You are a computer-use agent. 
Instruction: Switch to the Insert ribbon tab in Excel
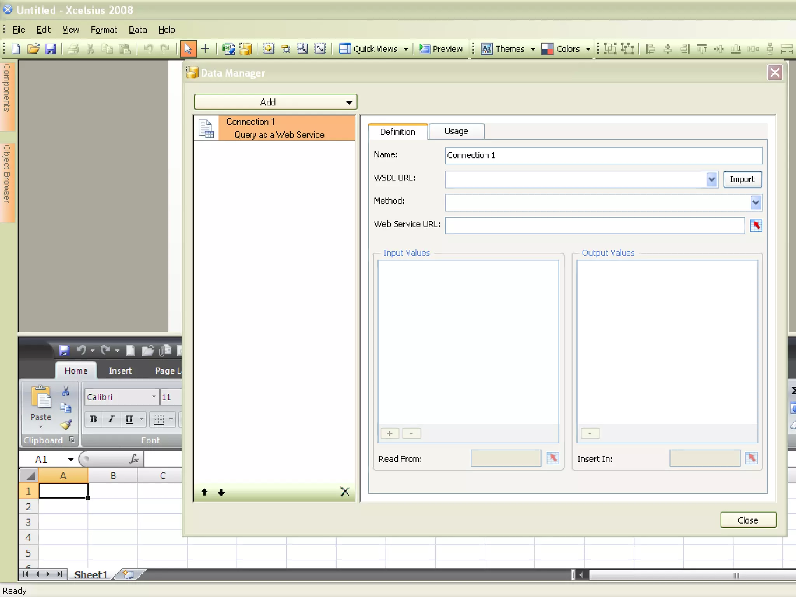pos(120,370)
